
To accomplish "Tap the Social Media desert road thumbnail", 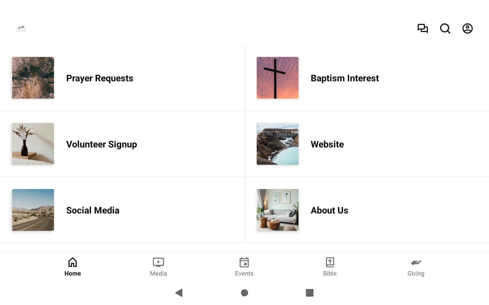I will (33, 210).
